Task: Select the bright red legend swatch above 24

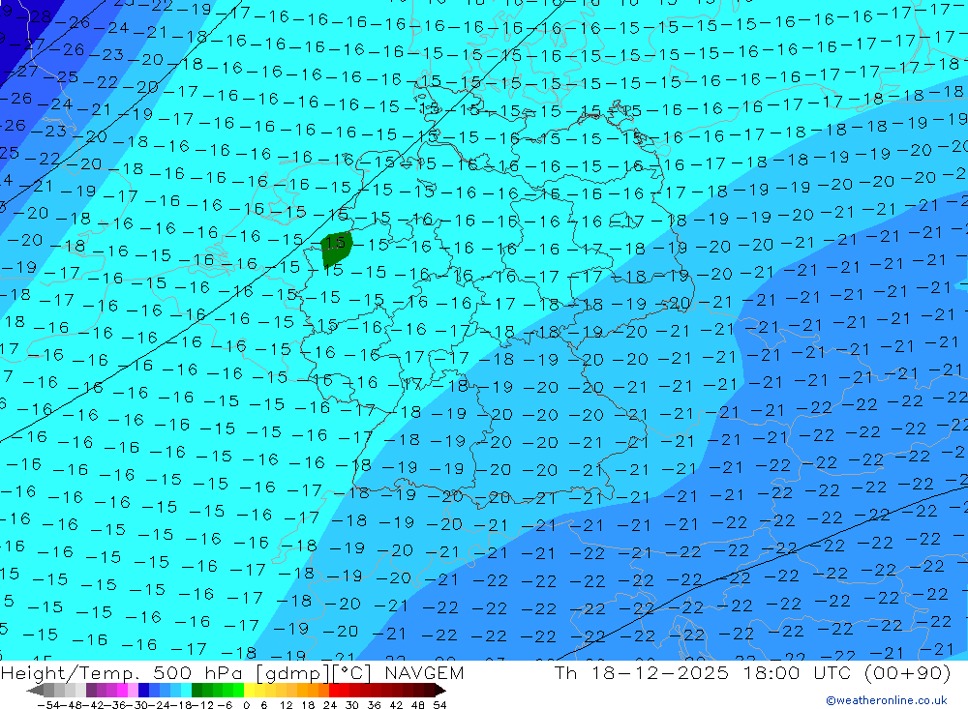Action: tap(334, 691)
